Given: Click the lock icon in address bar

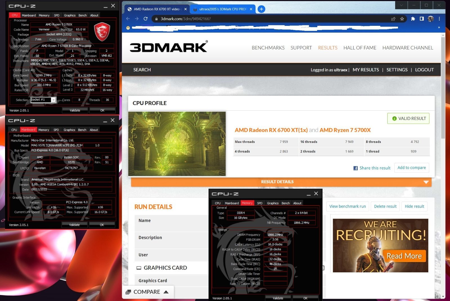Looking at the screenshot, I should point(156,19).
